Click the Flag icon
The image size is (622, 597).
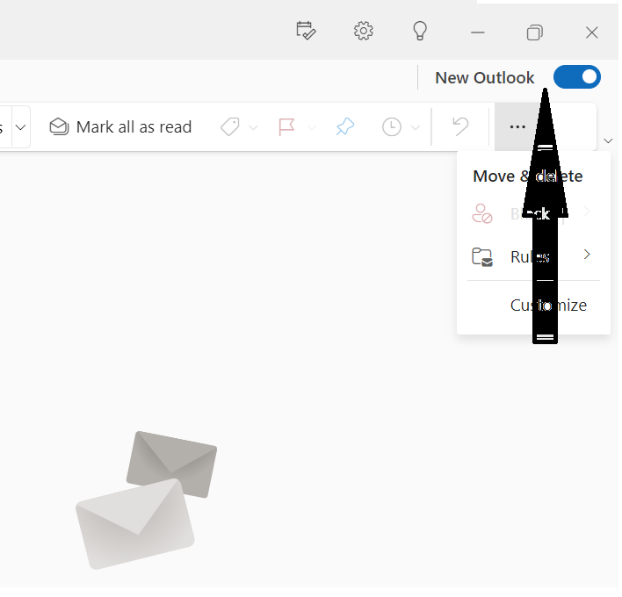286,127
